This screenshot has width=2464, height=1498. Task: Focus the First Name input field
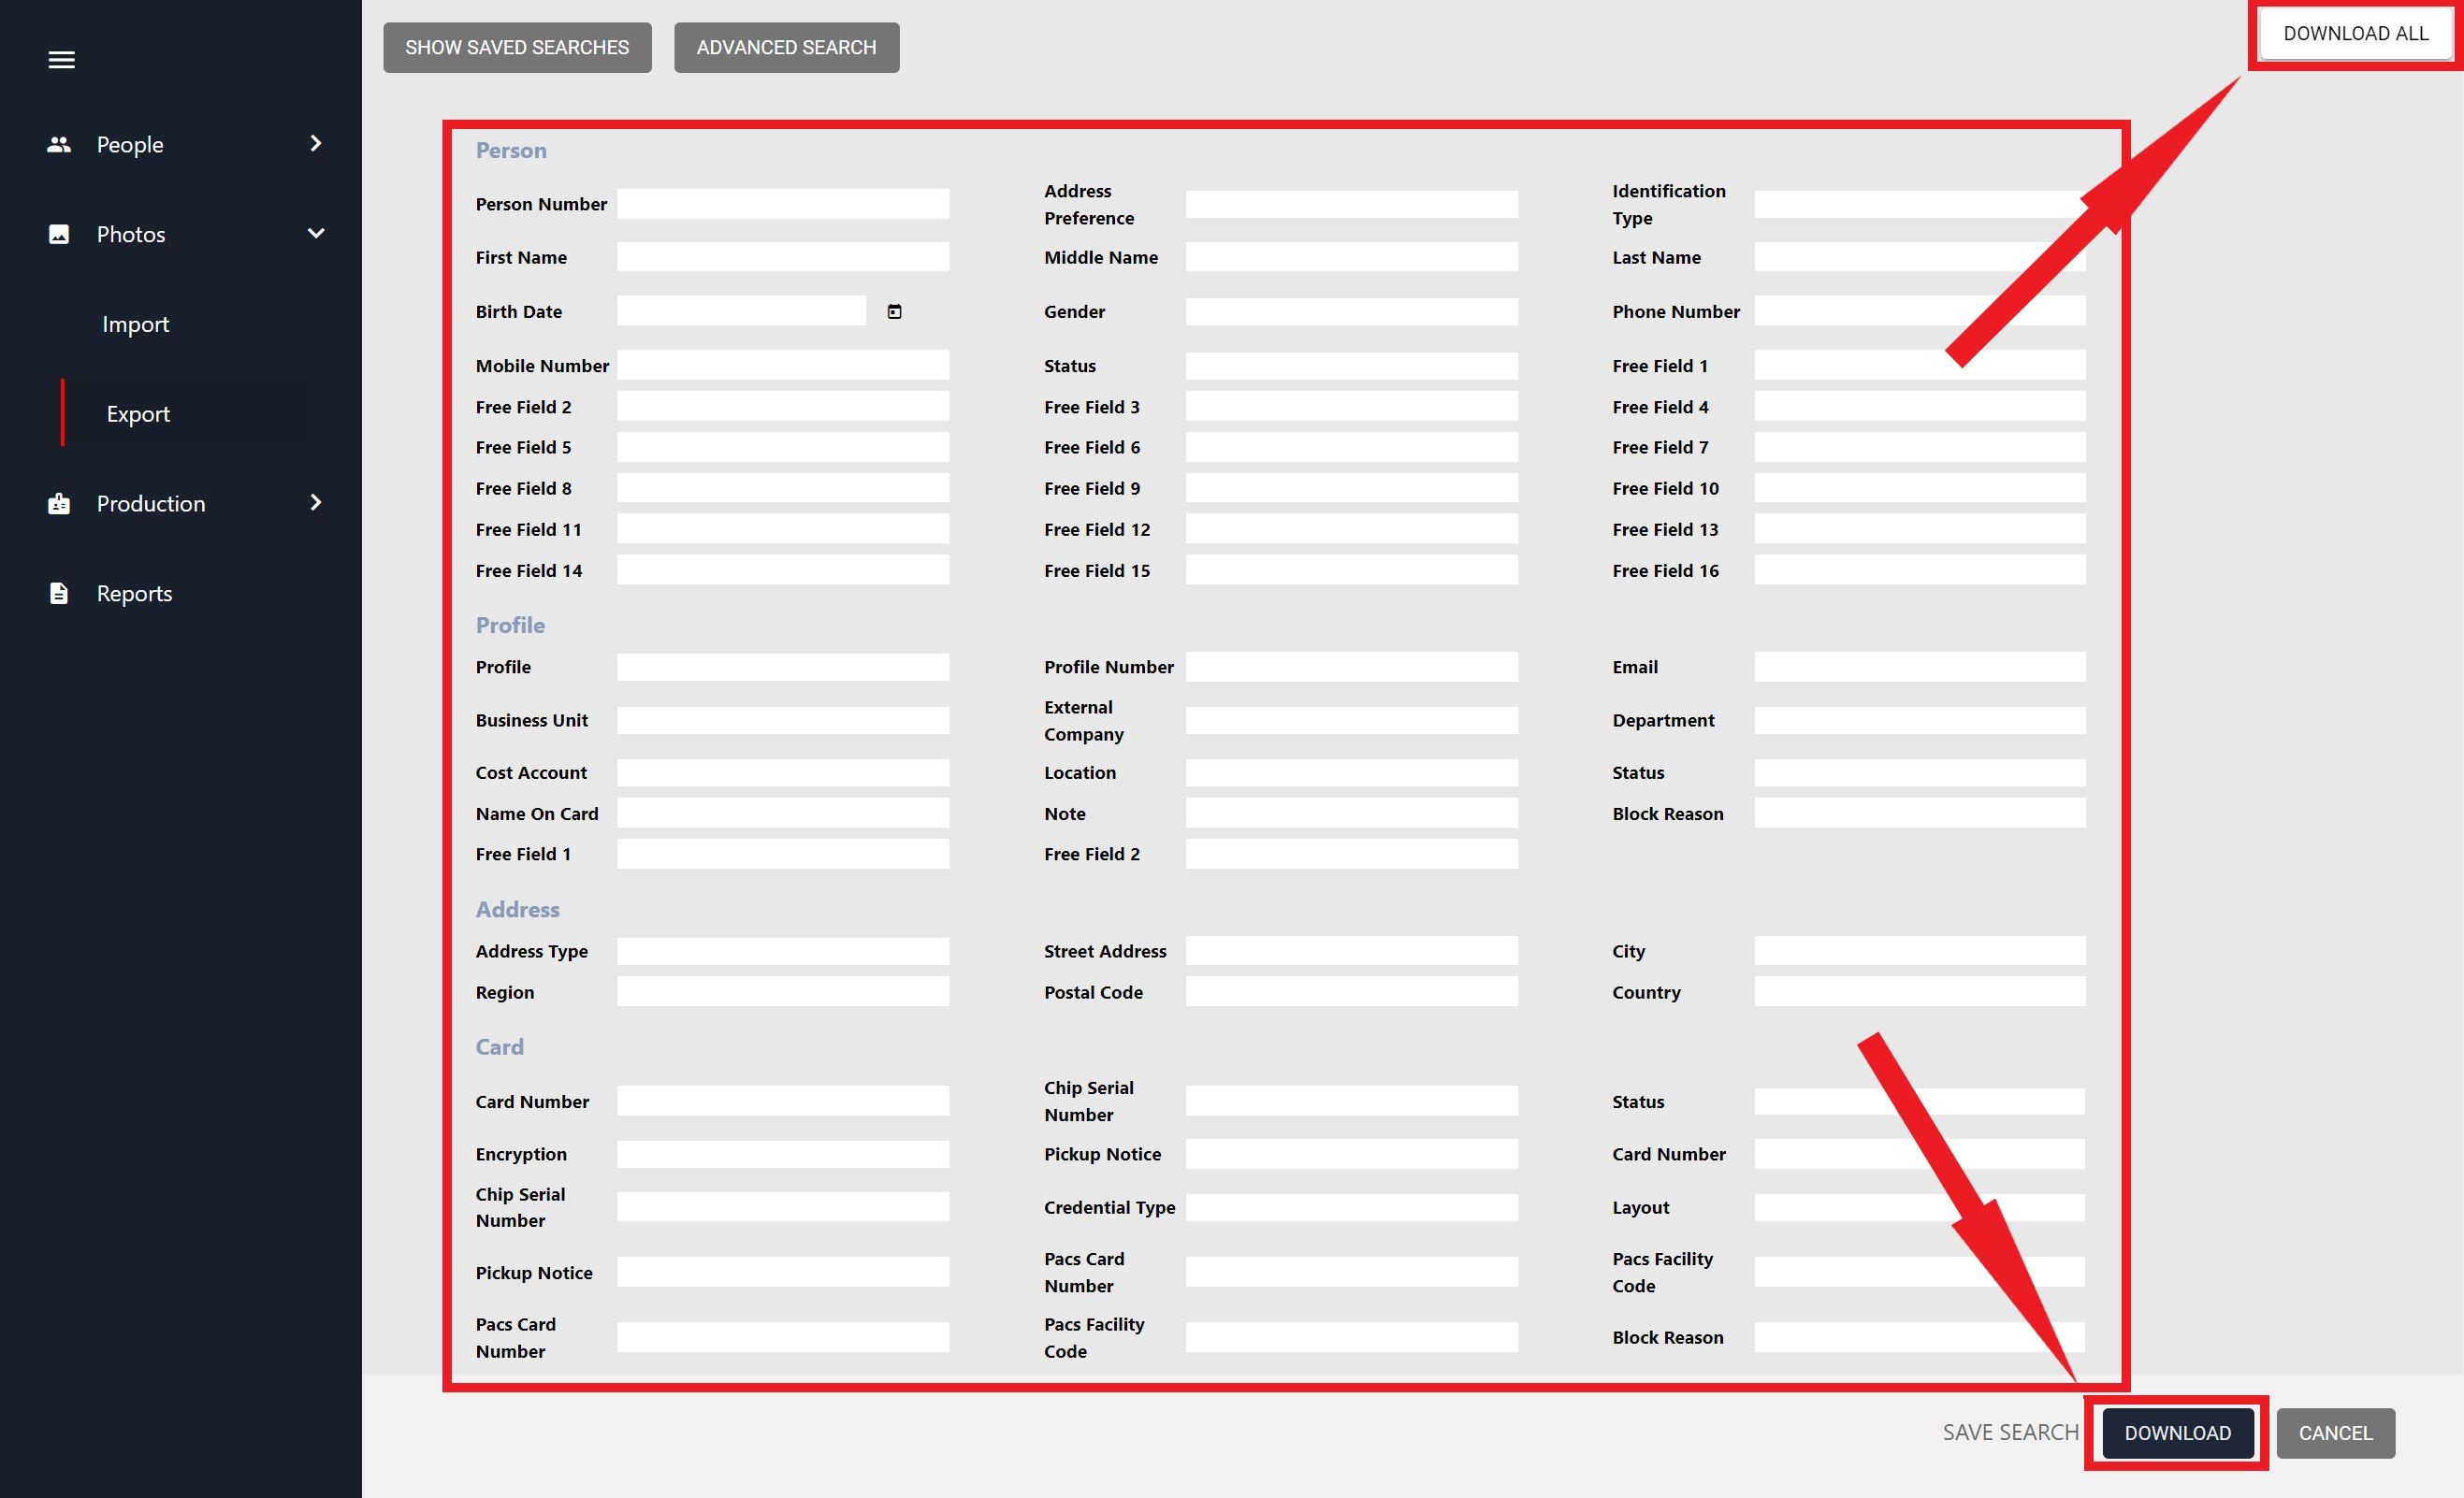click(783, 257)
